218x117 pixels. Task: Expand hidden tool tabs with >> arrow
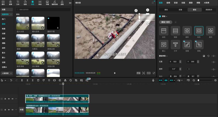point(70,3)
